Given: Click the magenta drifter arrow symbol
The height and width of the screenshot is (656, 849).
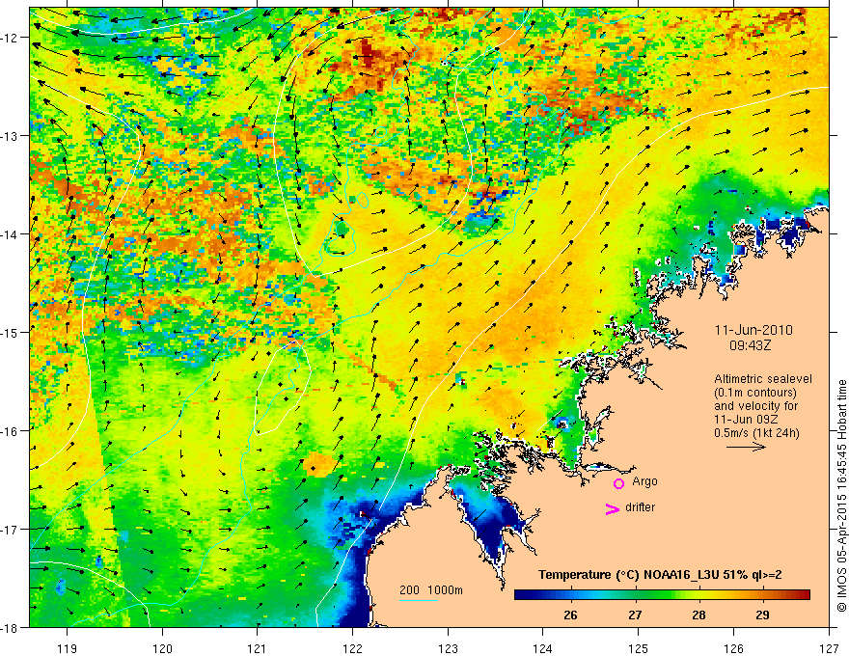Looking at the screenshot, I should click(612, 508).
